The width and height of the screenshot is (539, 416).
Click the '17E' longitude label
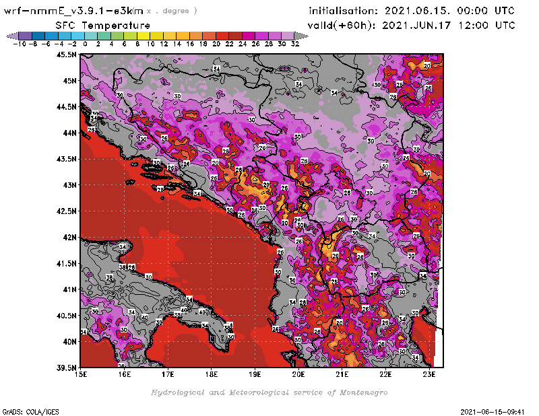click(x=168, y=374)
